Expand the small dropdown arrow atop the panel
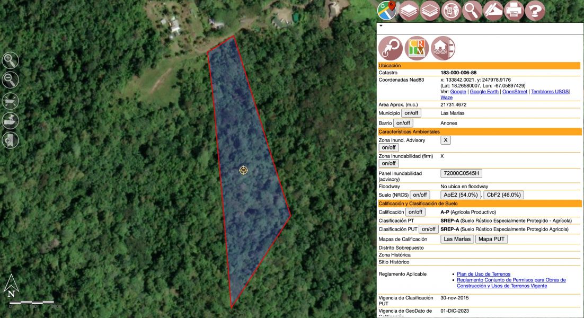Image resolution: width=584 pixels, height=318 pixels. [x=381, y=25]
